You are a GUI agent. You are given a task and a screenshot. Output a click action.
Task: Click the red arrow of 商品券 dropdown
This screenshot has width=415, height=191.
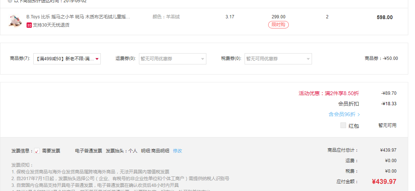97,59
